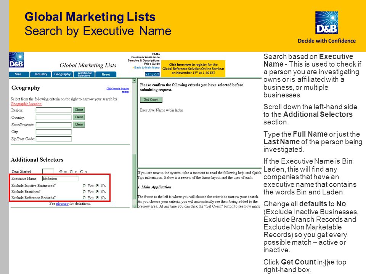Click the '1. Main Application' heading
Screen dimensions: 366x274
(154, 187)
